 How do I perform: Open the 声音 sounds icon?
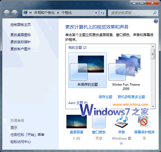pyautogui.click(x=121, y=122)
